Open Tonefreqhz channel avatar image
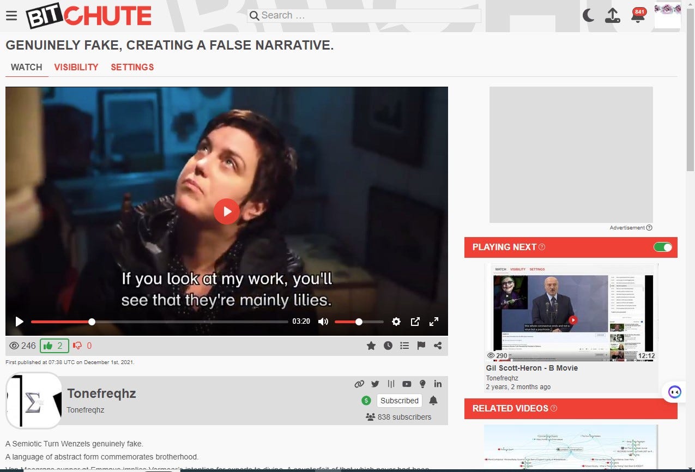This screenshot has height=472, width=695. pos(34,400)
